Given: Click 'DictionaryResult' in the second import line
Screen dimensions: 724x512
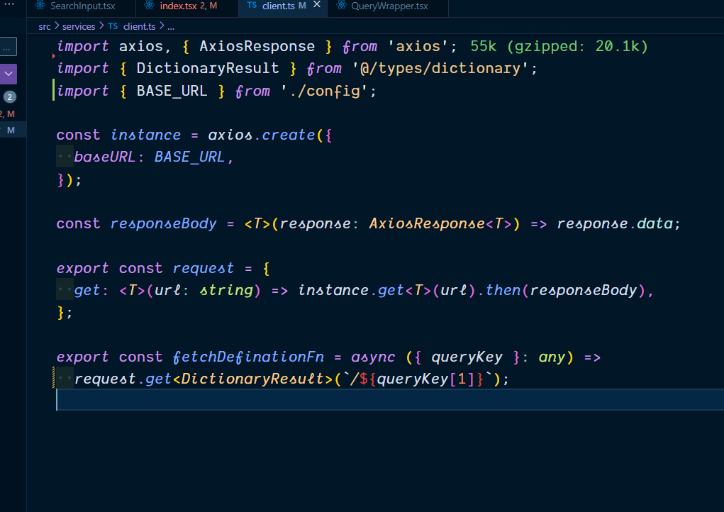Looking at the screenshot, I should pyautogui.click(x=208, y=68).
